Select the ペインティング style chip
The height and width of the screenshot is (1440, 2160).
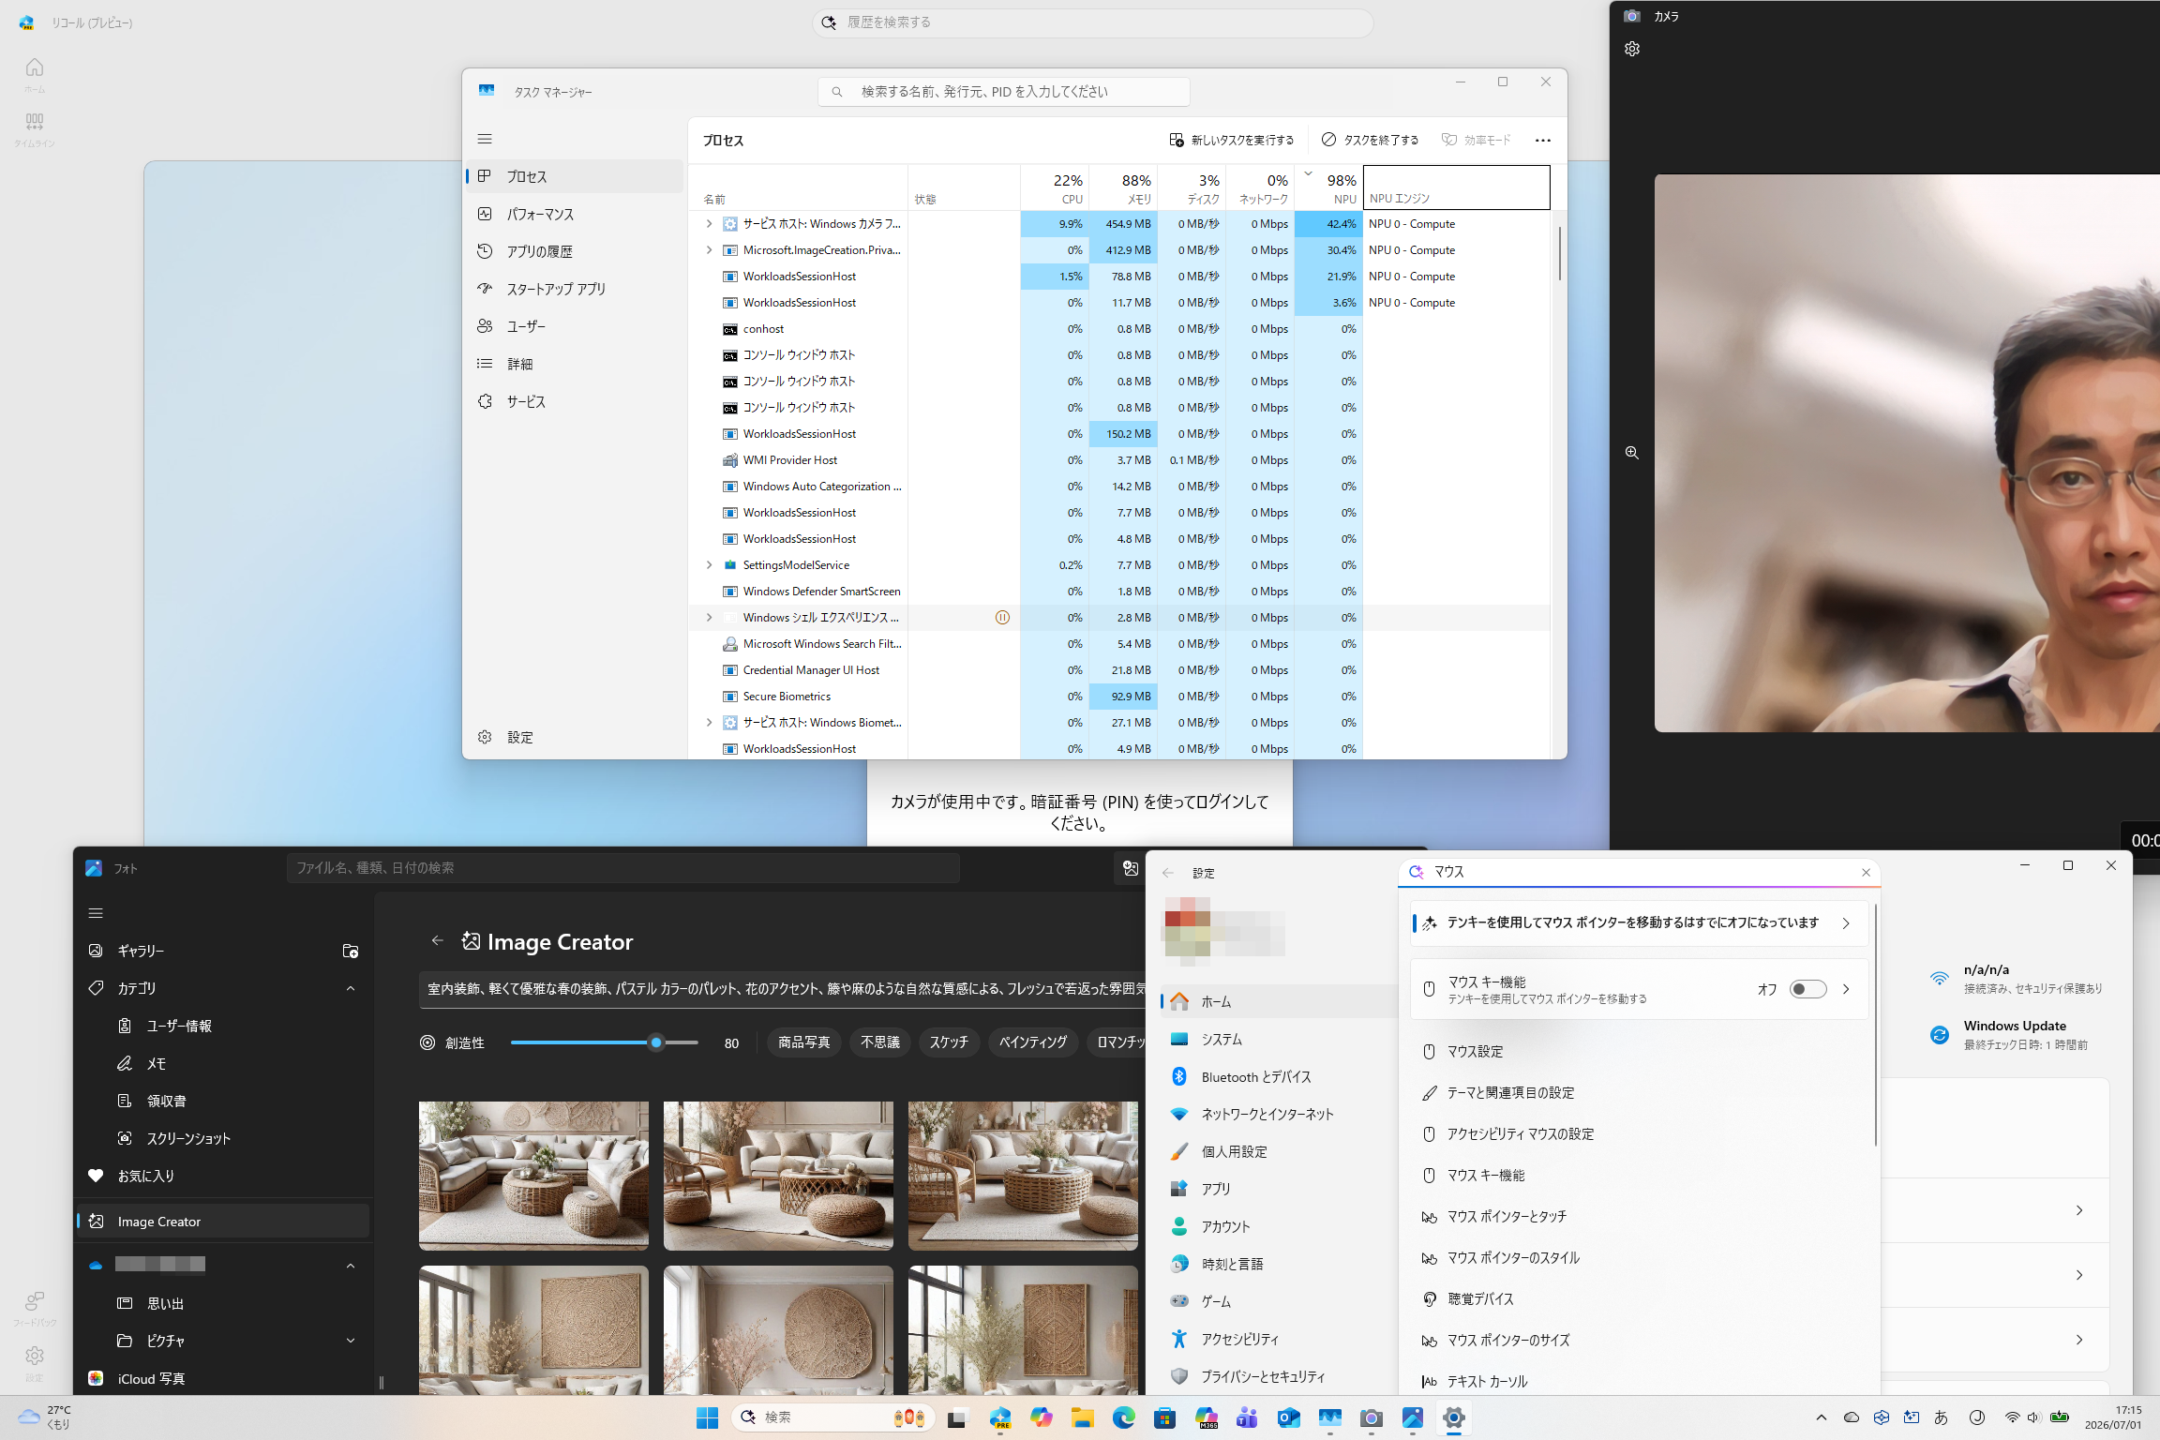coord(1033,1042)
